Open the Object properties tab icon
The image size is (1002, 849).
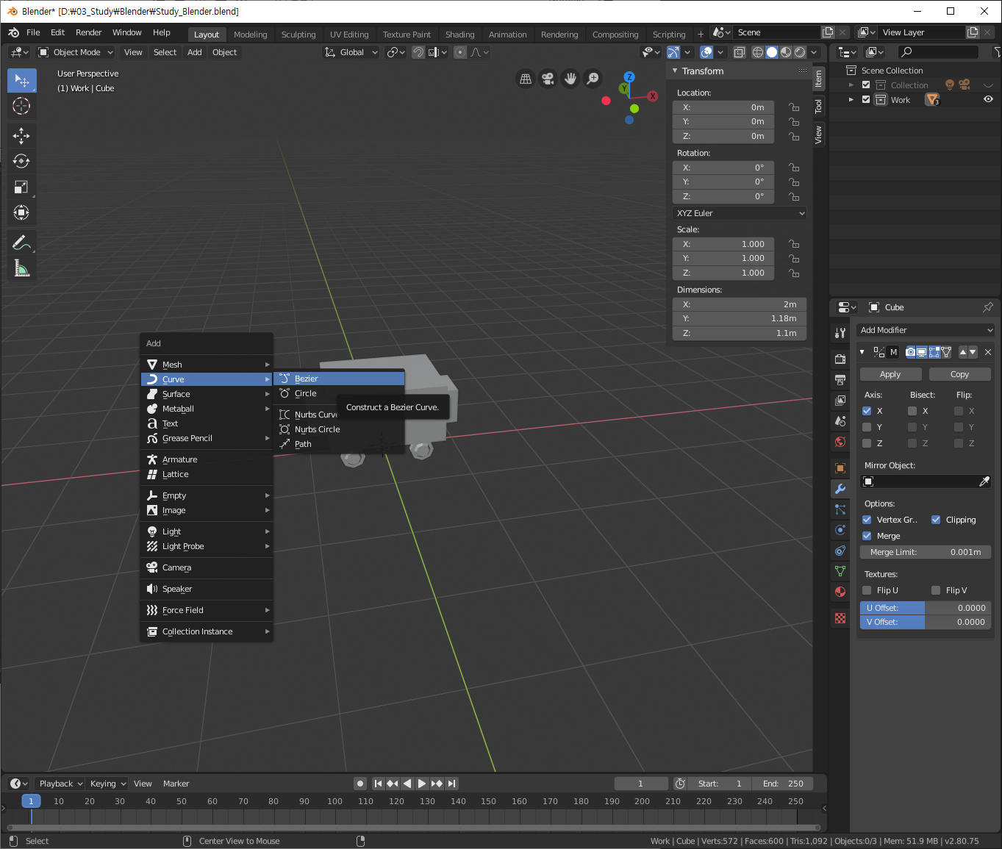(840, 468)
